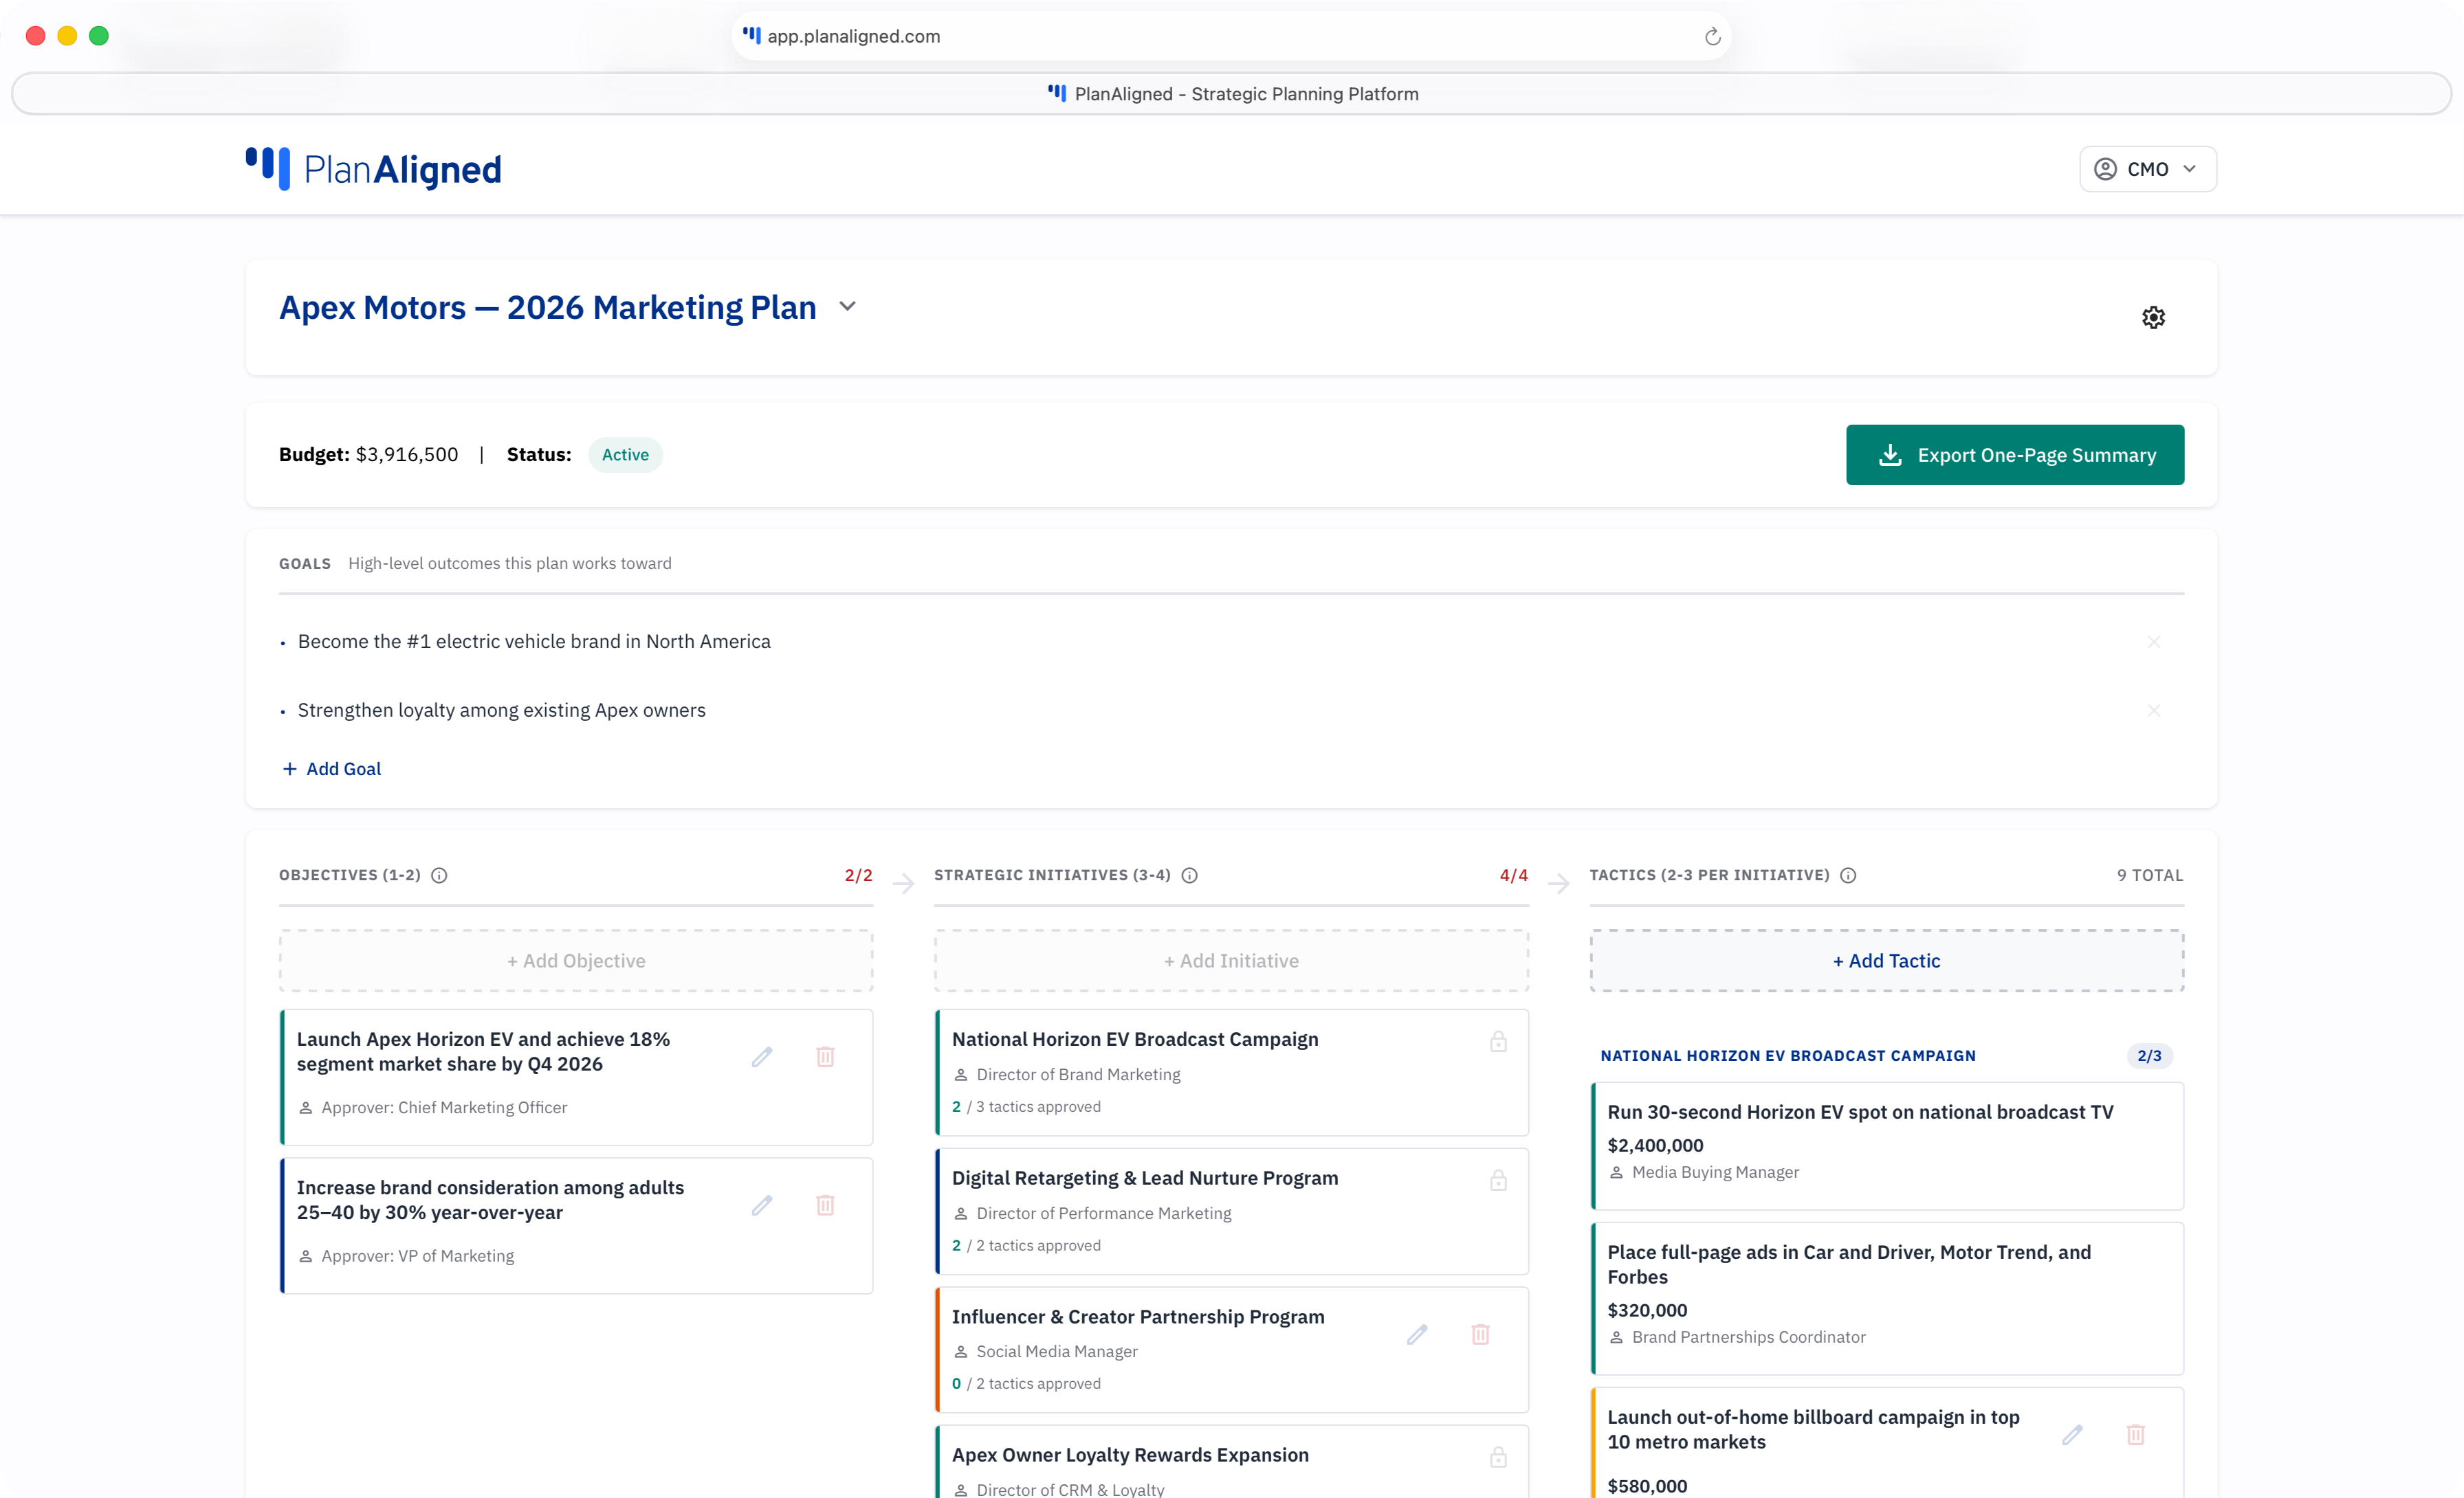Click the app.planaligned.com address bar
This screenshot has height=1498, width=2464.
click(x=1231, y=36)
